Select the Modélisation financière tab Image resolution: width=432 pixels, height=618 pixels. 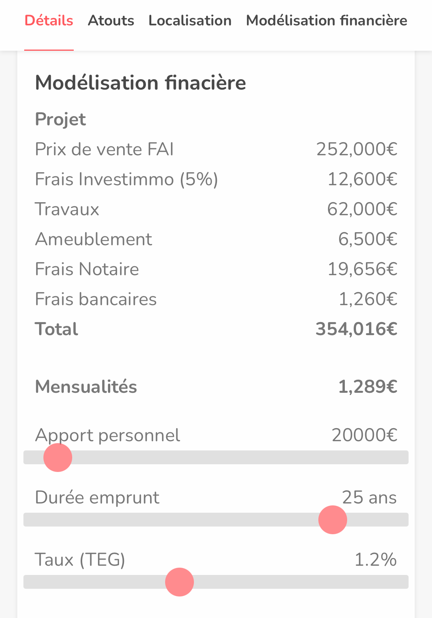(x=326, y=21)
